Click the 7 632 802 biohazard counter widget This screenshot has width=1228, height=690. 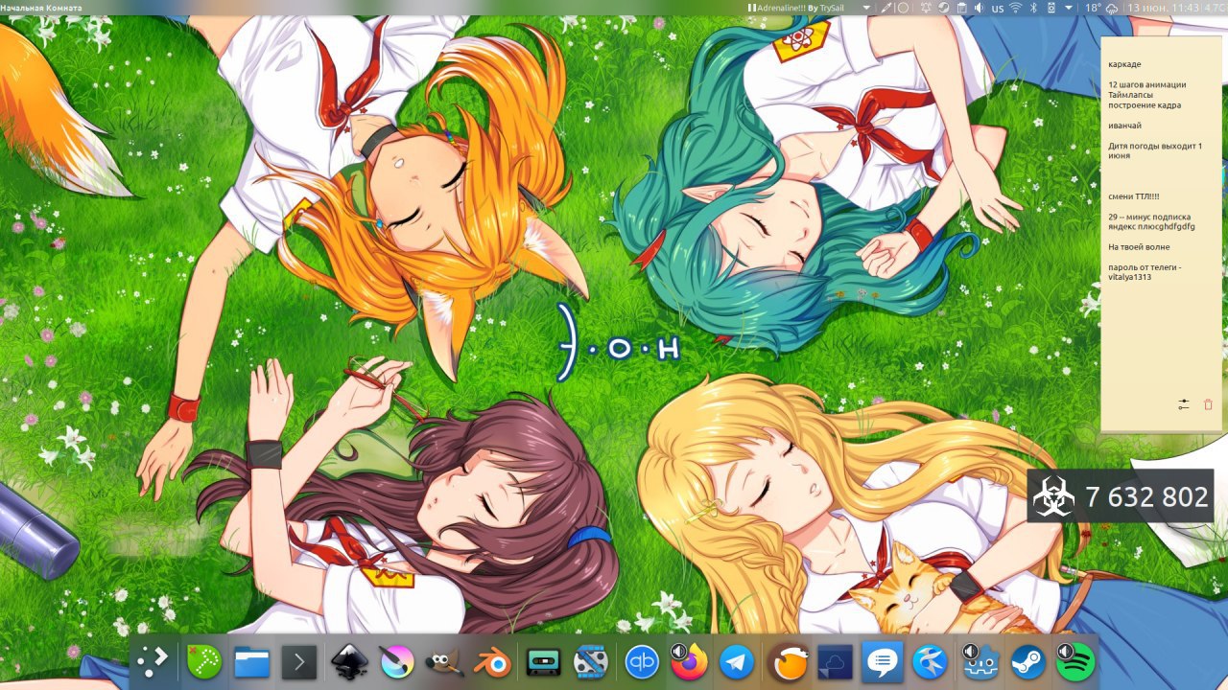pyautogui.click(x=1121, y=496)
